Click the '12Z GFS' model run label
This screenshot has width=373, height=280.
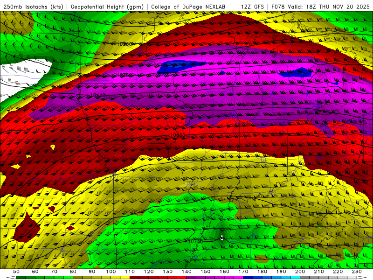(x=252, y=7)
